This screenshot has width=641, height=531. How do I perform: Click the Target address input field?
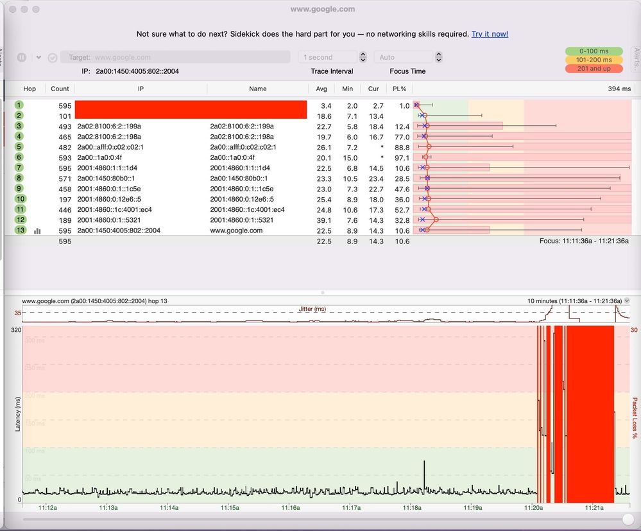pos(175,57)
